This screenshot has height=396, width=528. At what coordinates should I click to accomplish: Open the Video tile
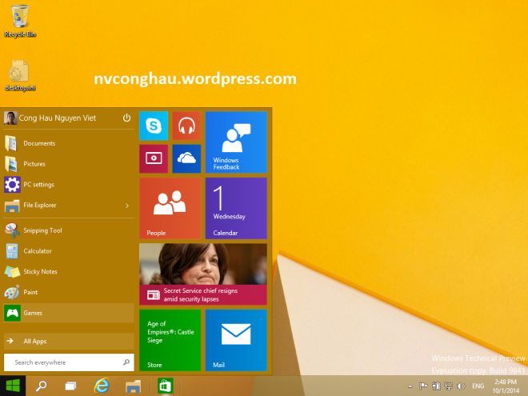[154, 158]
